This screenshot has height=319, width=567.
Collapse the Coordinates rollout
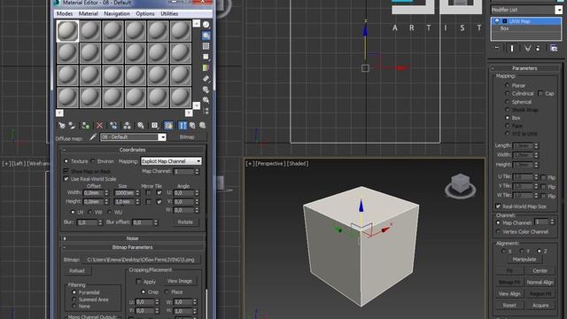pos(133,150)
